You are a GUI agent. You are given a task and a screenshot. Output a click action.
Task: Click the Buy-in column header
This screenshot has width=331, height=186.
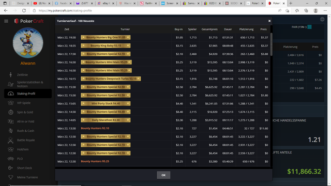(178, 29)
